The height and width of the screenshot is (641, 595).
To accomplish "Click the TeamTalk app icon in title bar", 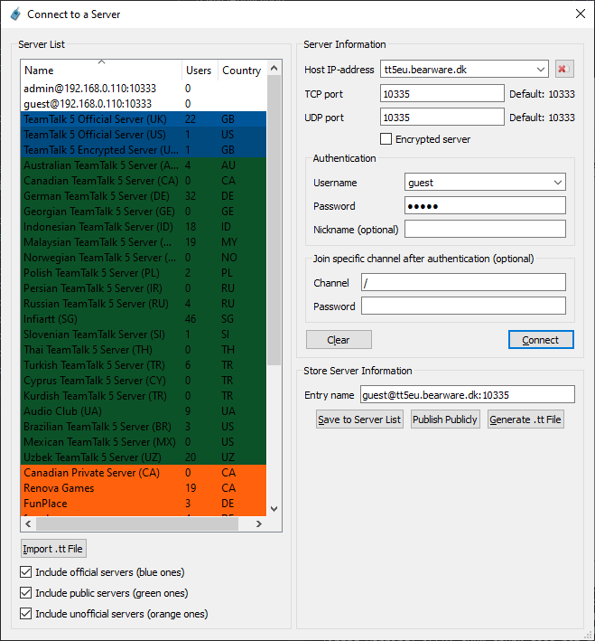I will (x=15, y=14).
